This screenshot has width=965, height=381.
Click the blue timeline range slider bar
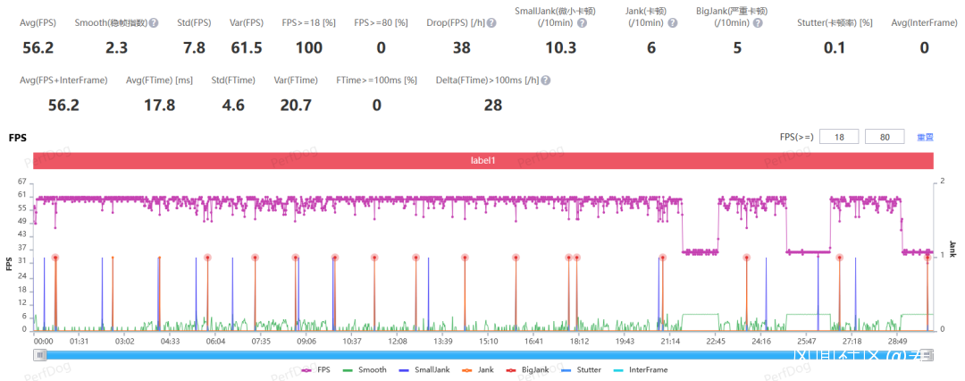(x=483, y=354)
